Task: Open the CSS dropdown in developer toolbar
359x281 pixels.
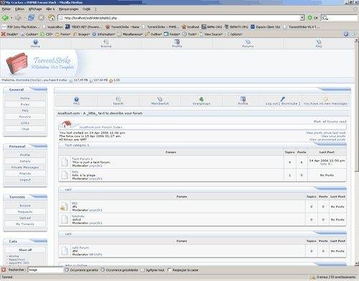Action: tap(47, 34)
